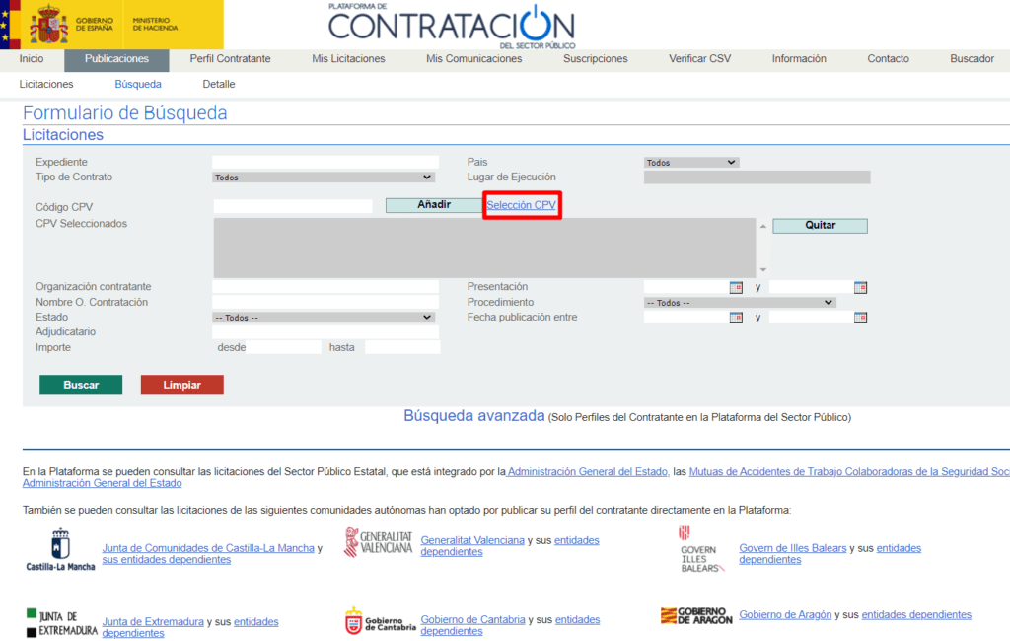Image resolution: width=1010 pixels, height=641 pixels.
Task: Go to the Inicio menu
Action: pyautogui.click(x=32, y=58)
